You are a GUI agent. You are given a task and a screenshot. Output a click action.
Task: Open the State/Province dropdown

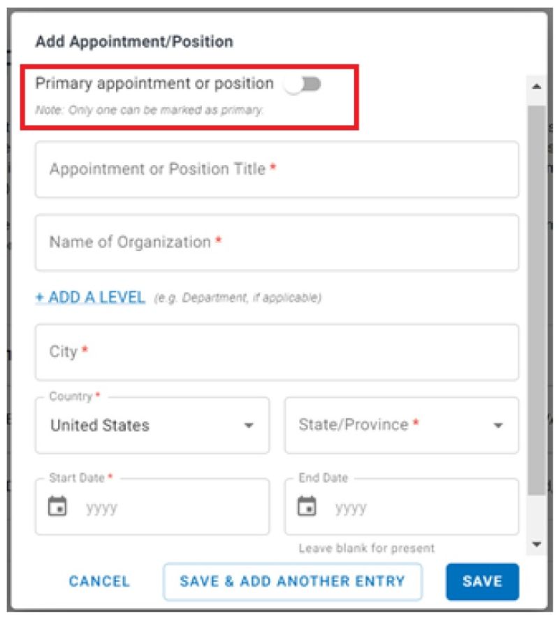(x=401, y=426)
